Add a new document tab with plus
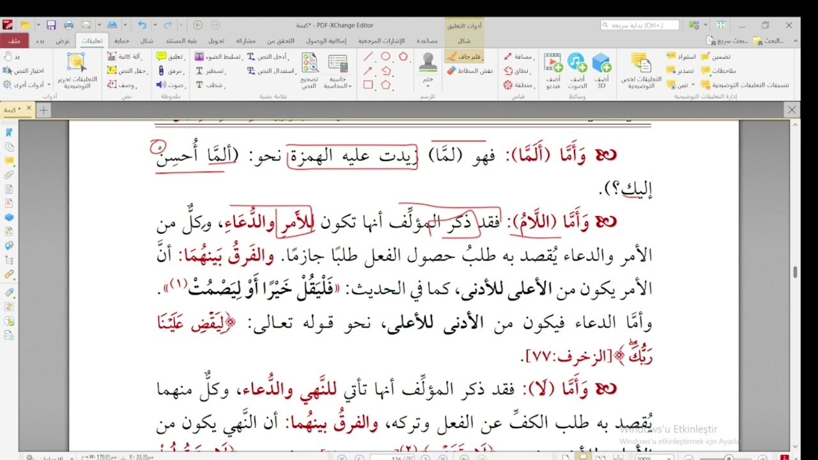The height and width of the screenshot is (460, 818). (x=43, y=110)
